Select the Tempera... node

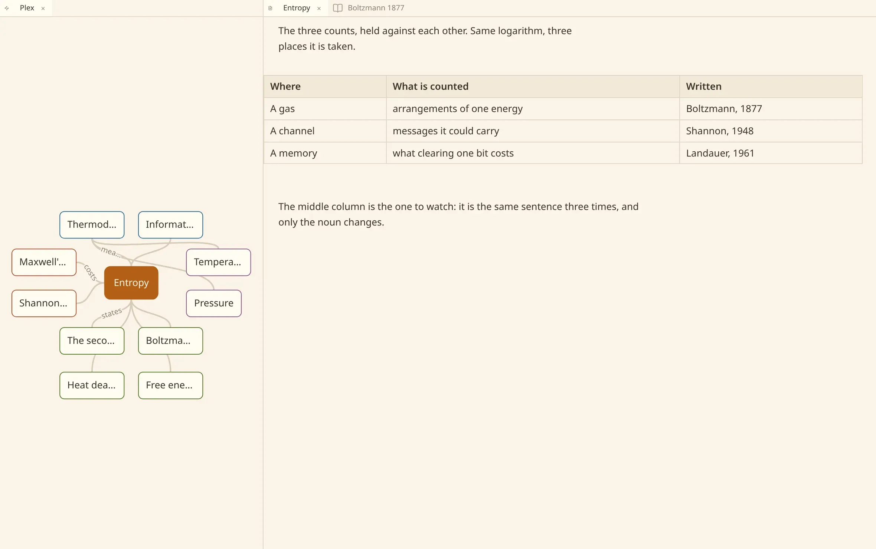click(x=218, y=262)
